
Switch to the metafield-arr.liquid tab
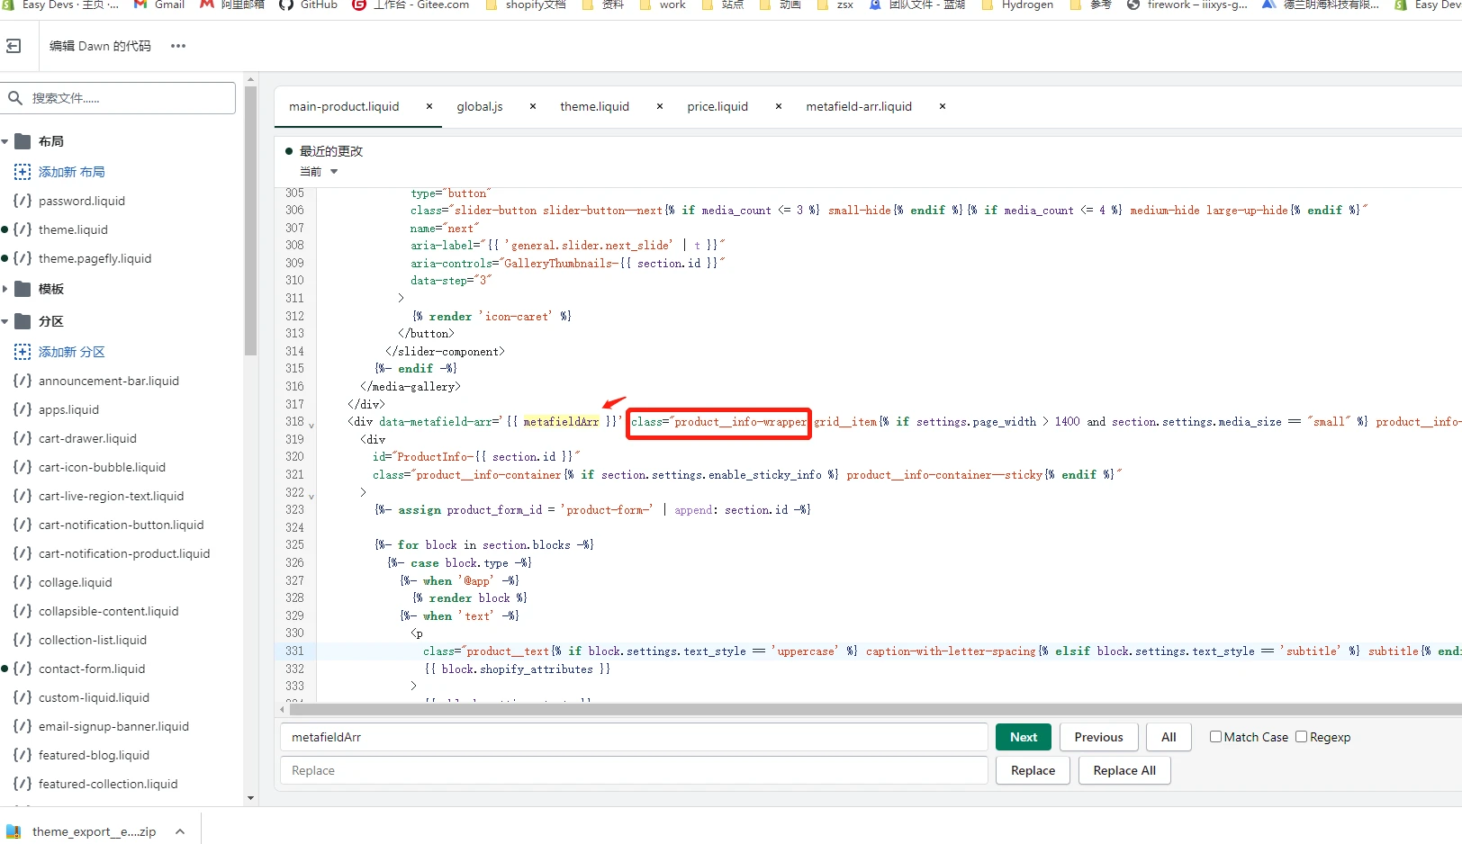coord(859,106)
